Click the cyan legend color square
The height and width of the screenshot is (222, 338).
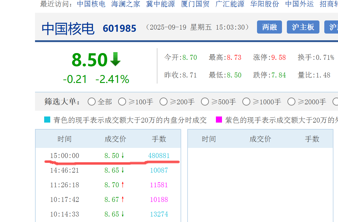pyautogui.click(x=47, y=120)
